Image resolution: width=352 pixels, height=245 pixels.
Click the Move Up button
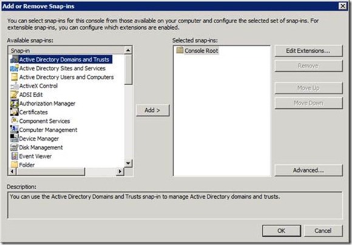click(x=308, y=88)
